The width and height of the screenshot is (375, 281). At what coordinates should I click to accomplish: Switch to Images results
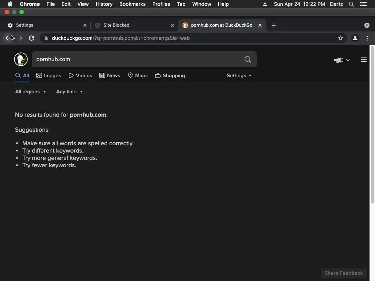[49, 75]
